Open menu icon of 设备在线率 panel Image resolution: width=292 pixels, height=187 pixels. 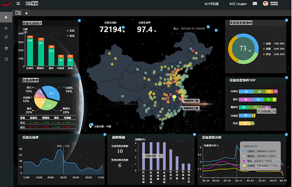[105, 134]
